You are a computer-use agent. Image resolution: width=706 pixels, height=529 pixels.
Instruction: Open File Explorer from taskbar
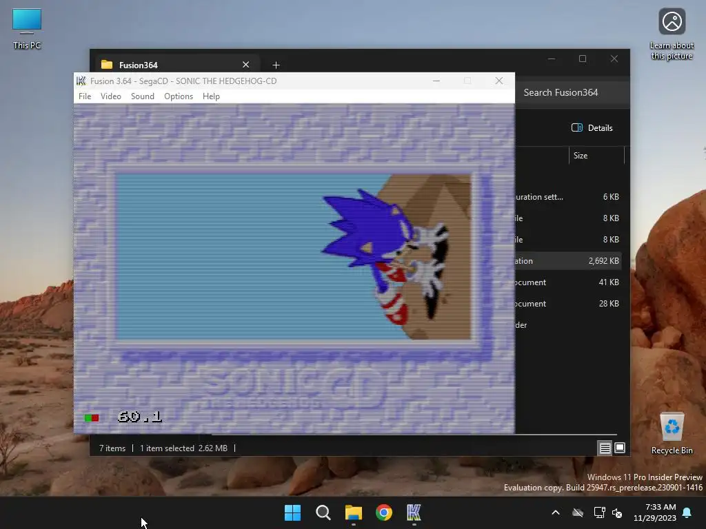[x=354, y=512]
